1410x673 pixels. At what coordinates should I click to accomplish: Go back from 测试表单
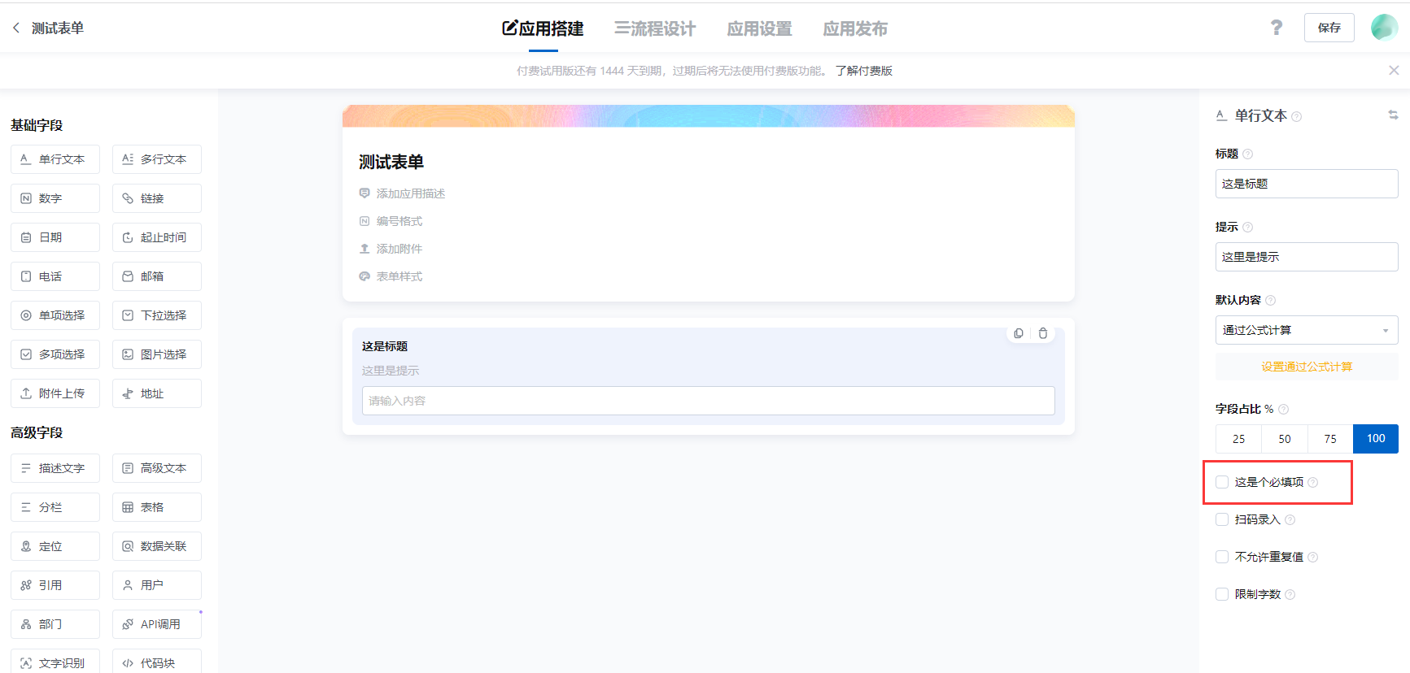pyautogui.click(x=16, y=28)
